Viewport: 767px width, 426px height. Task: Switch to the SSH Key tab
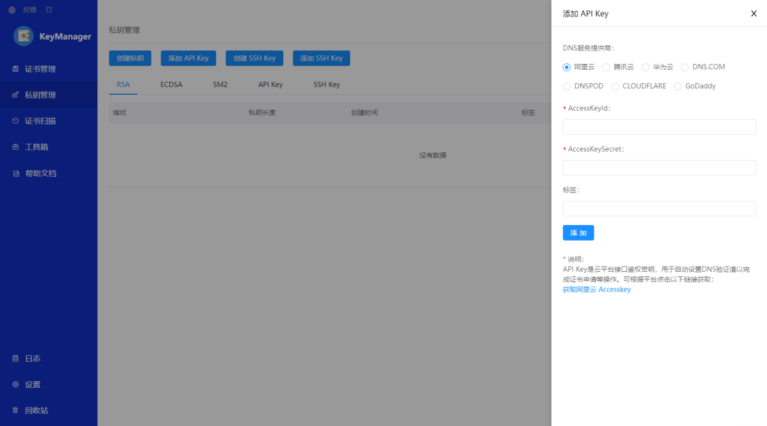coord(326,84)
